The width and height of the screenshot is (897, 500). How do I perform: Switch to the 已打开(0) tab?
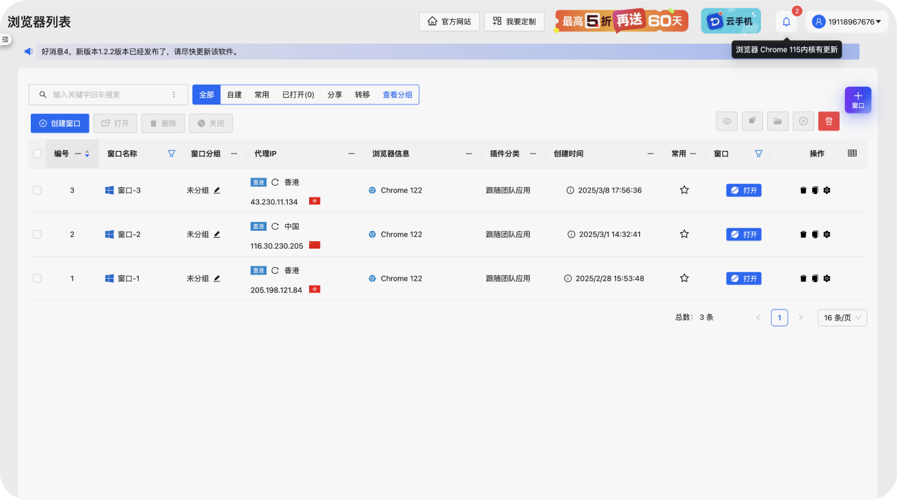pos(298,94)
